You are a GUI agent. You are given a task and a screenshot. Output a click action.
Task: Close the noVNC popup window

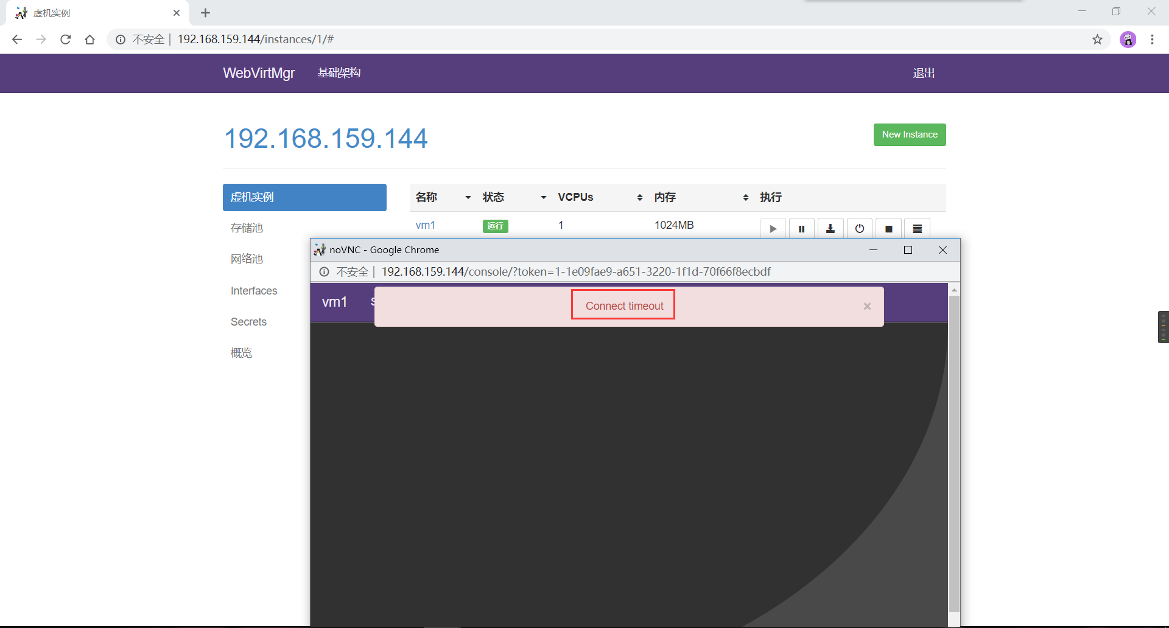click(943, 249)
